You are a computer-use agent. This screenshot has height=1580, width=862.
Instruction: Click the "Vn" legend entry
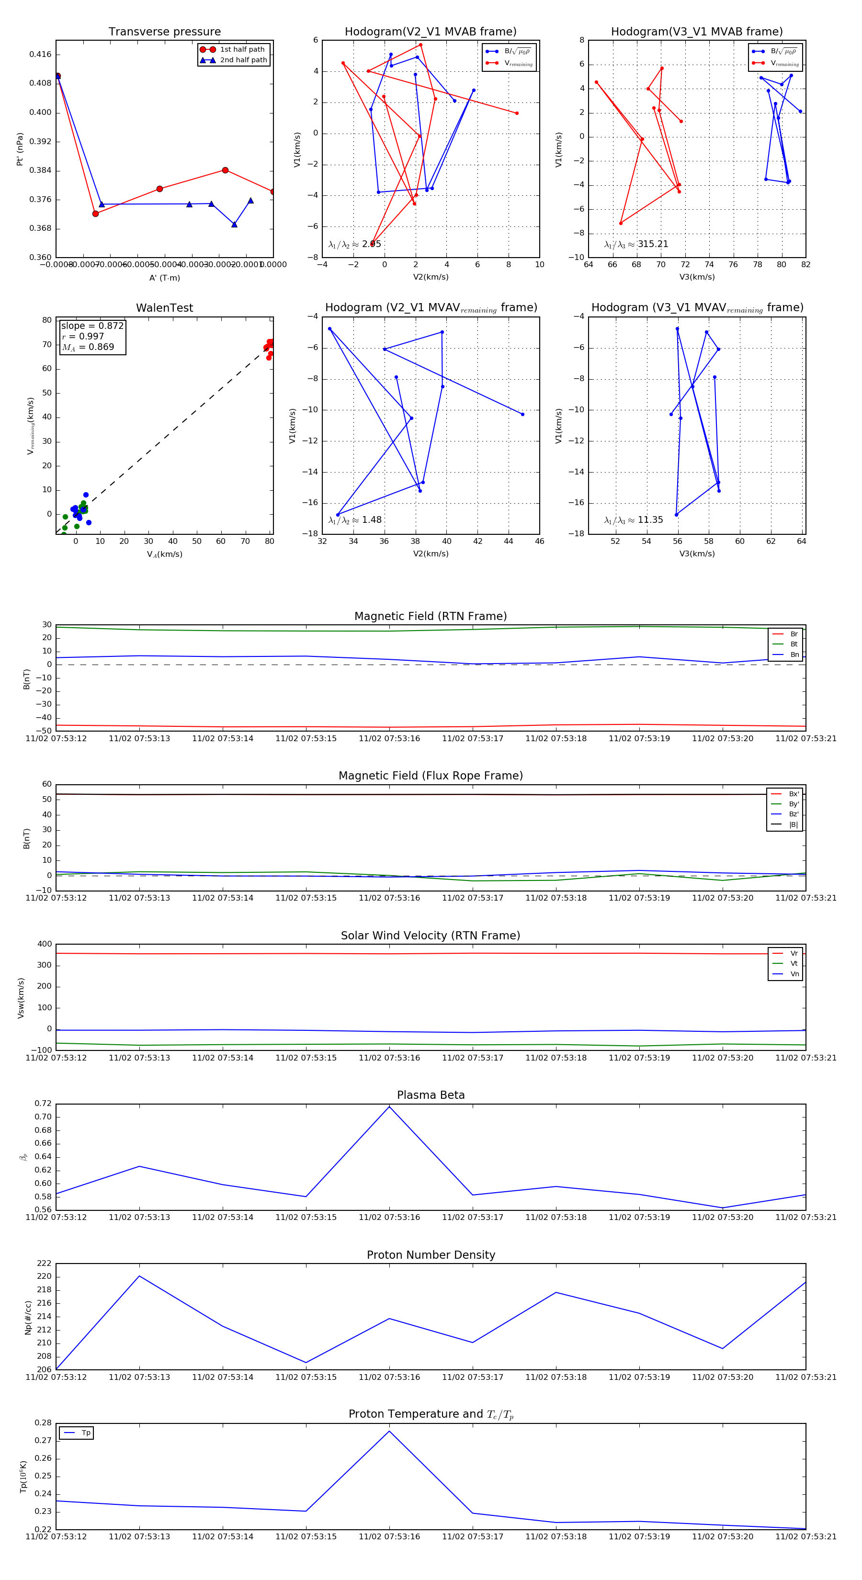coord(785,974)
